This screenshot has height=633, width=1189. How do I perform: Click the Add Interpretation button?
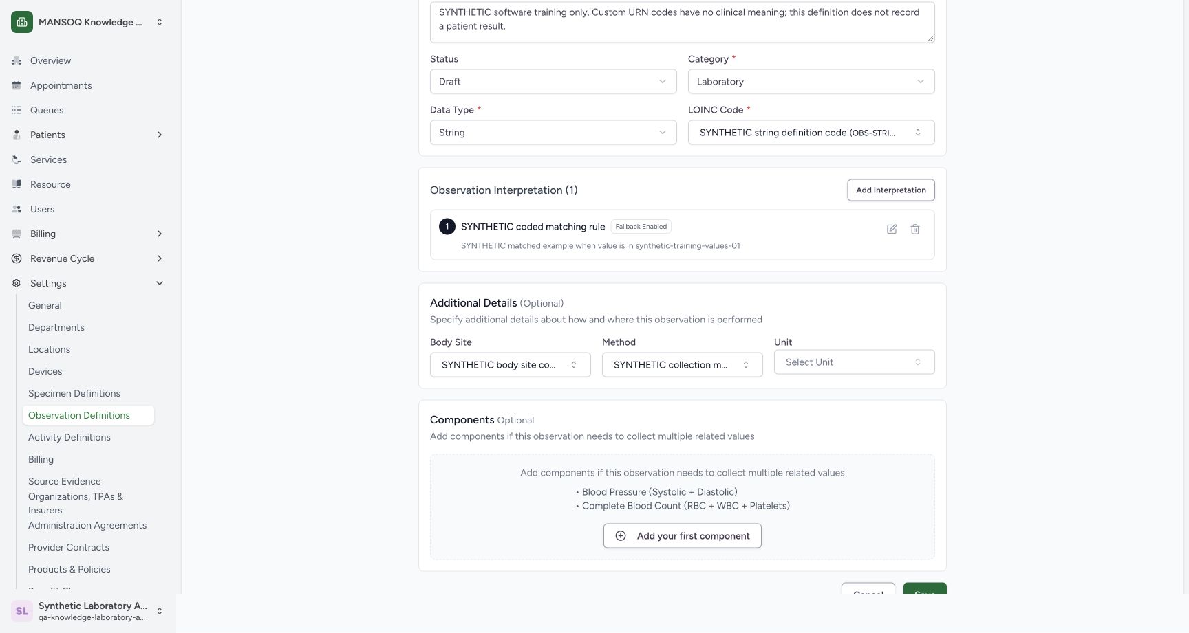pos(891,190)
